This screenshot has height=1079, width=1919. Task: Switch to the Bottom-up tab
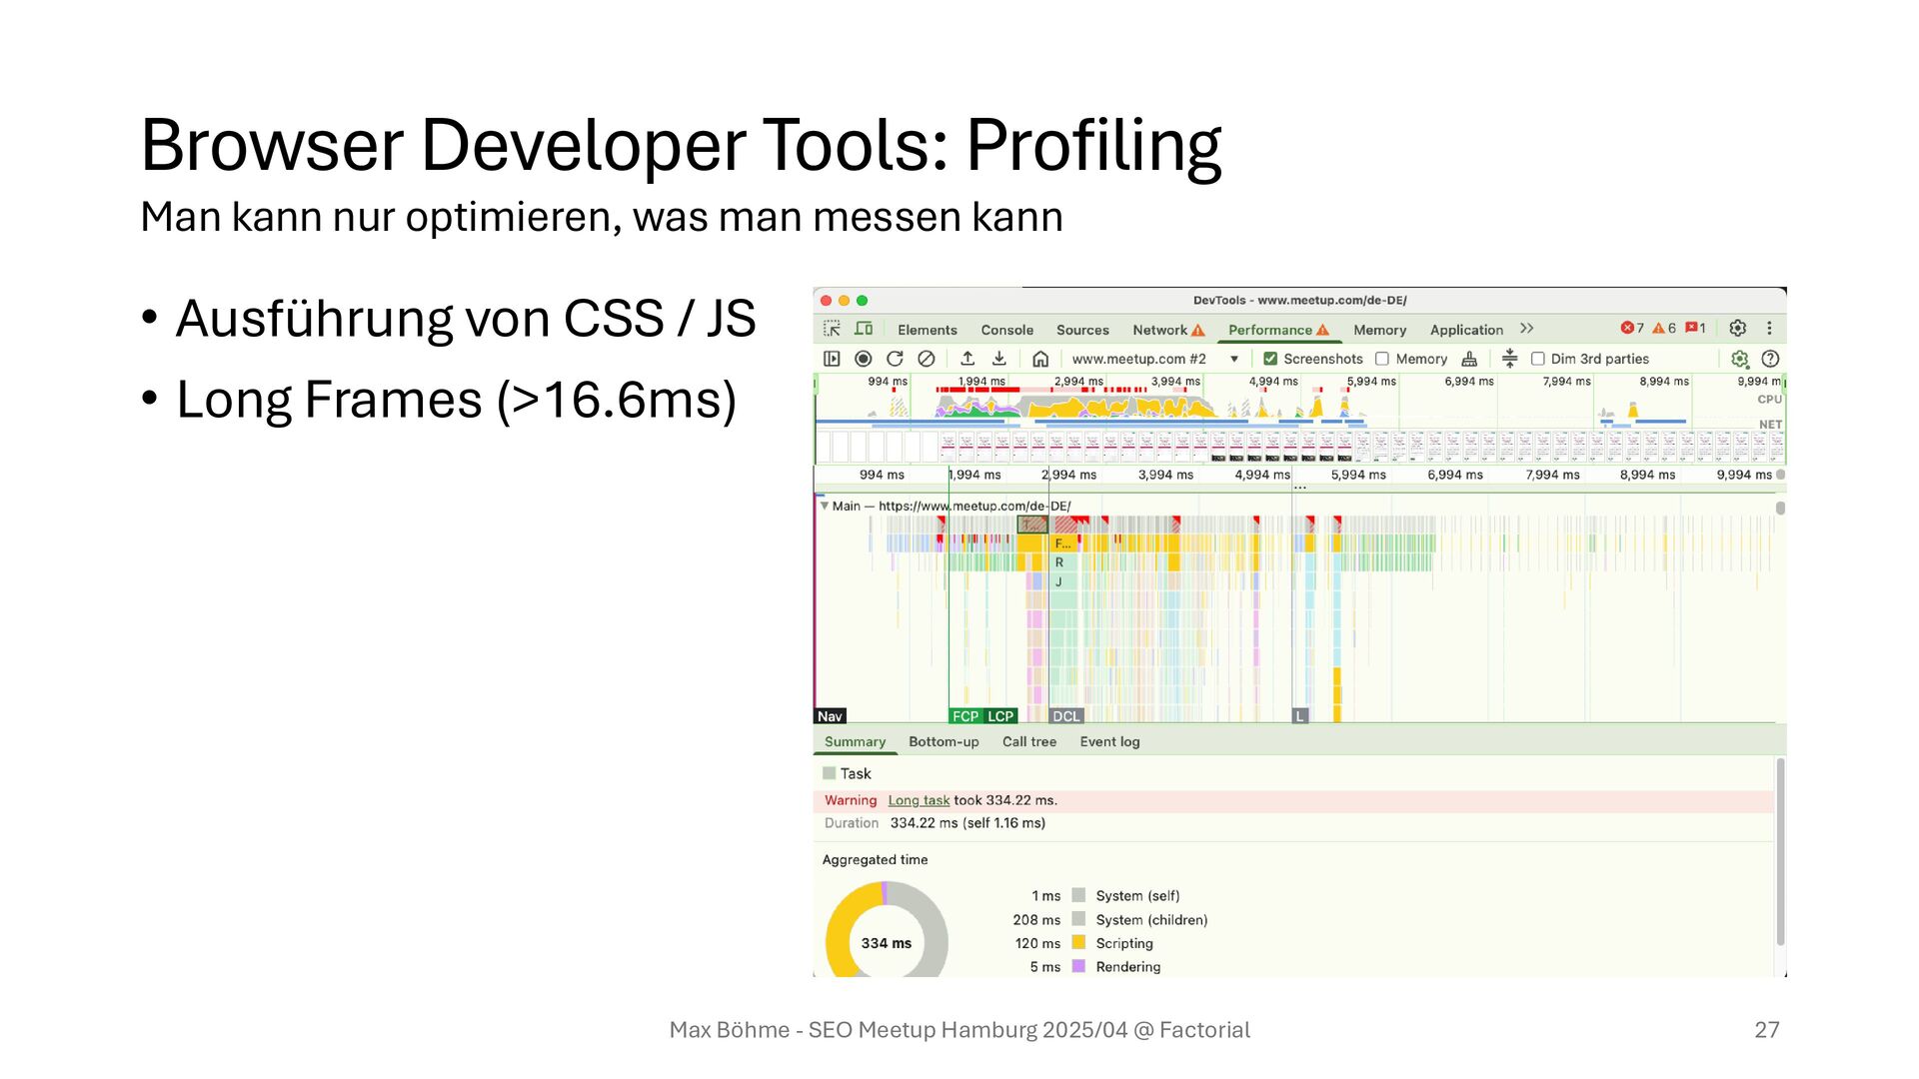click(944, 741)
